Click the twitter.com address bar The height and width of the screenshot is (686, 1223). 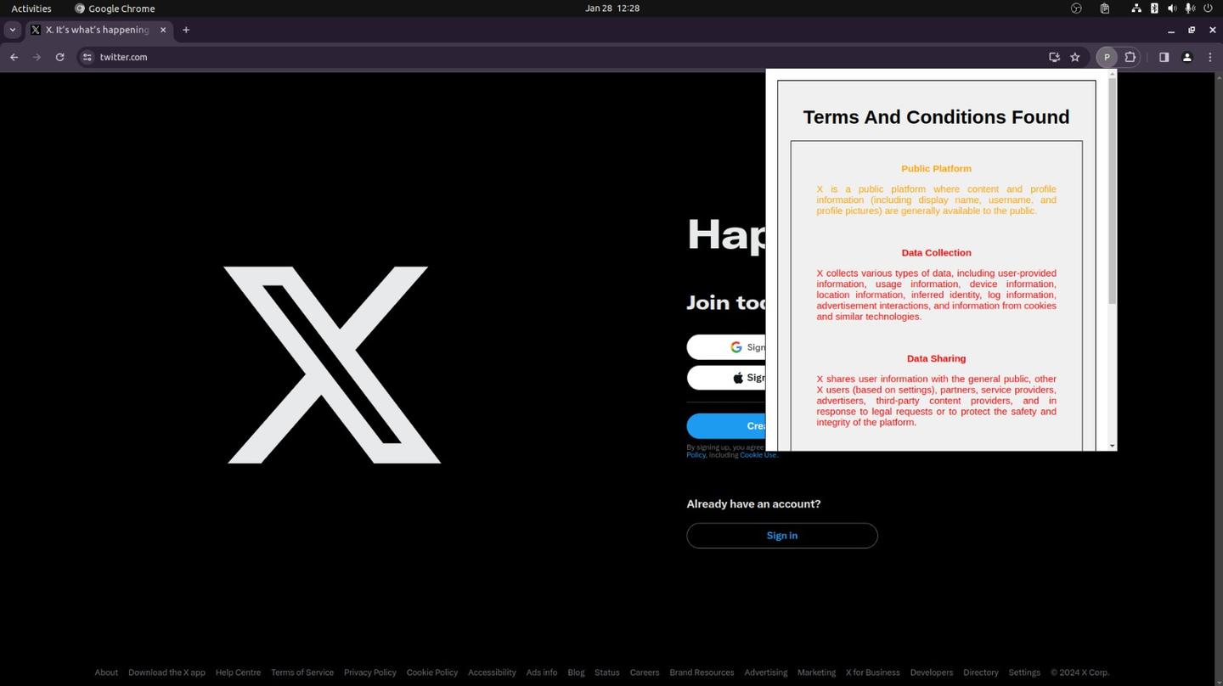click(561, 57)
